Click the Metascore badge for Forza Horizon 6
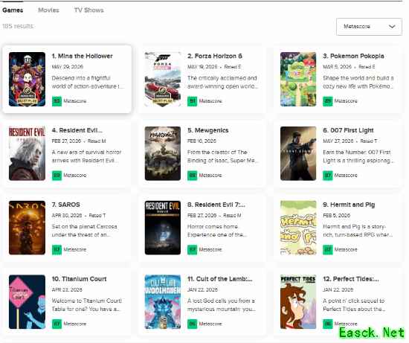Viewport: 409px width, 343px height. 193,101
